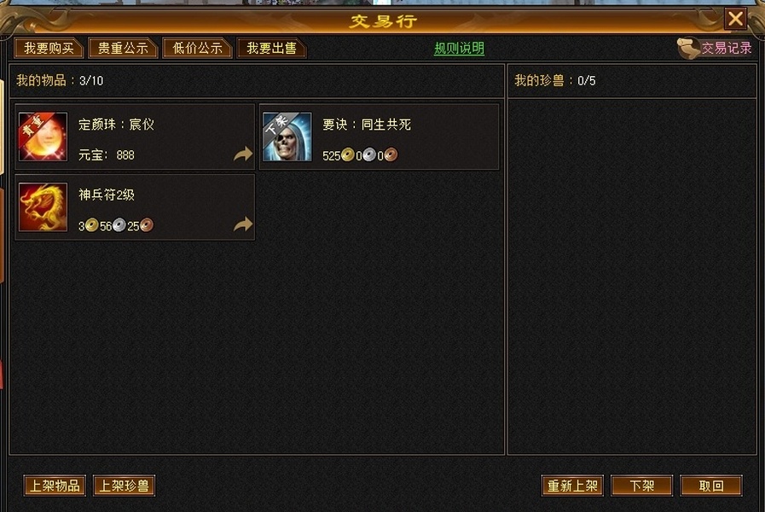Click the 取回 button

coord(711,486)
